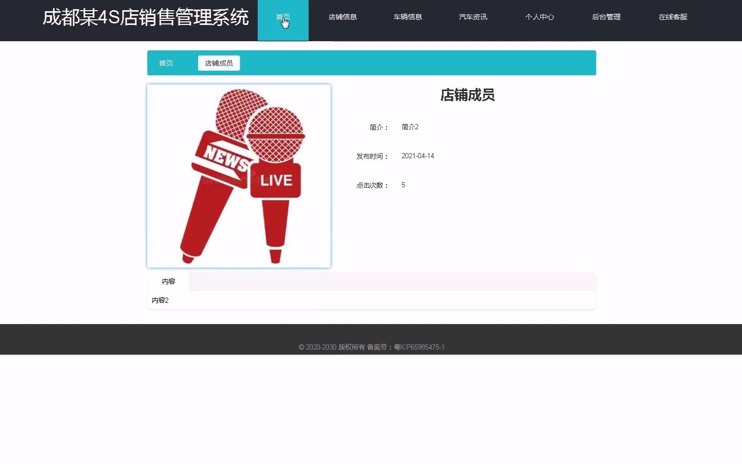Screen dimensions: 742x464
Task: Click the site title 成都某4S店销售管理系统
Action: pyautogui.click(x=146, y=17)
